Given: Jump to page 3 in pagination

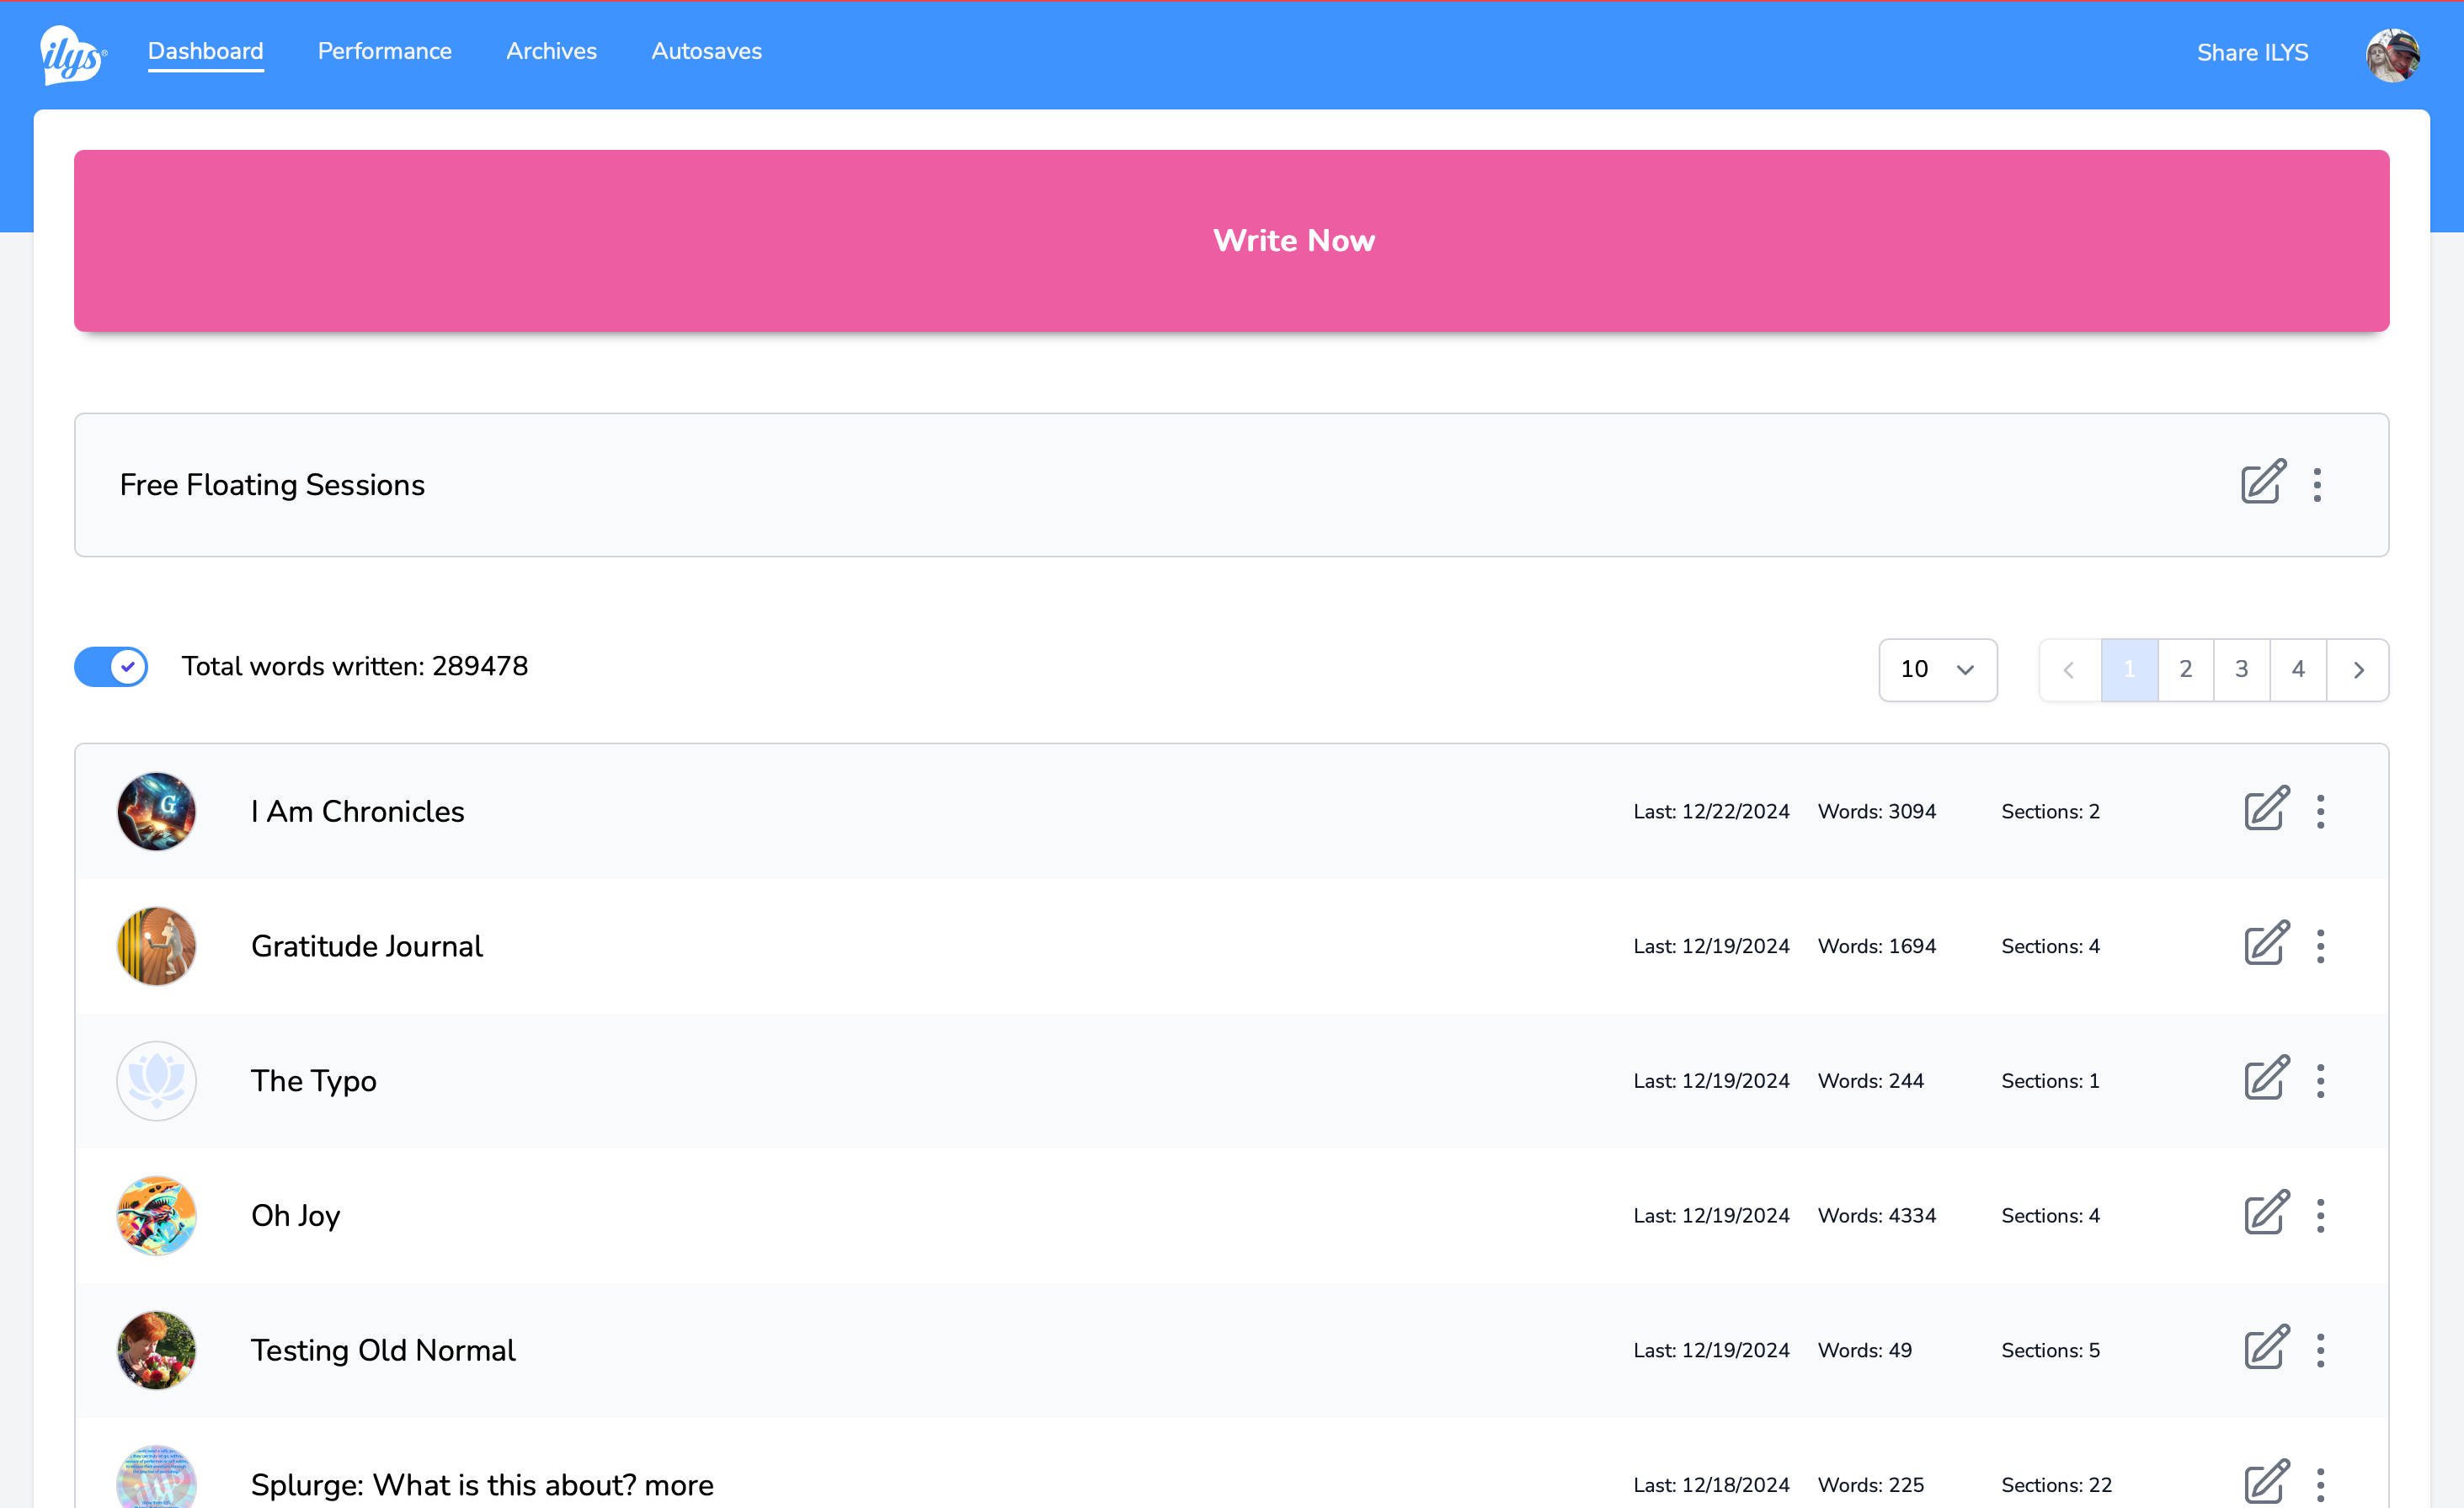Looking at the screenshot, I should pyautogui.click(x=2241, y=669).
